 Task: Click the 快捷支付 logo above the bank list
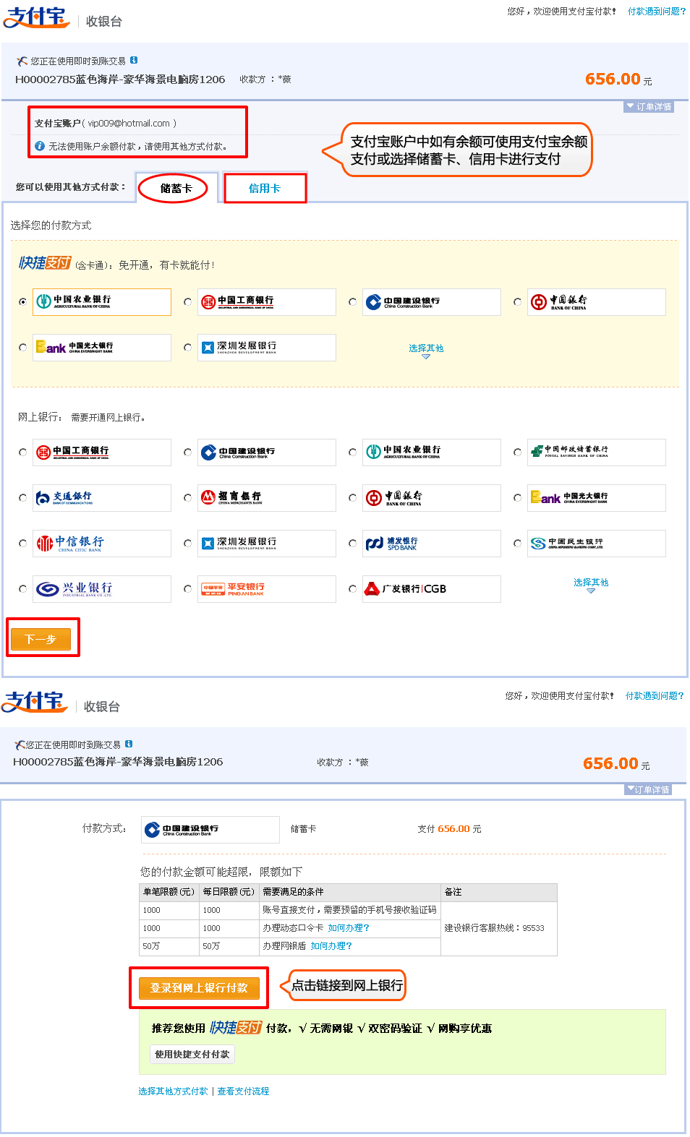45,263
